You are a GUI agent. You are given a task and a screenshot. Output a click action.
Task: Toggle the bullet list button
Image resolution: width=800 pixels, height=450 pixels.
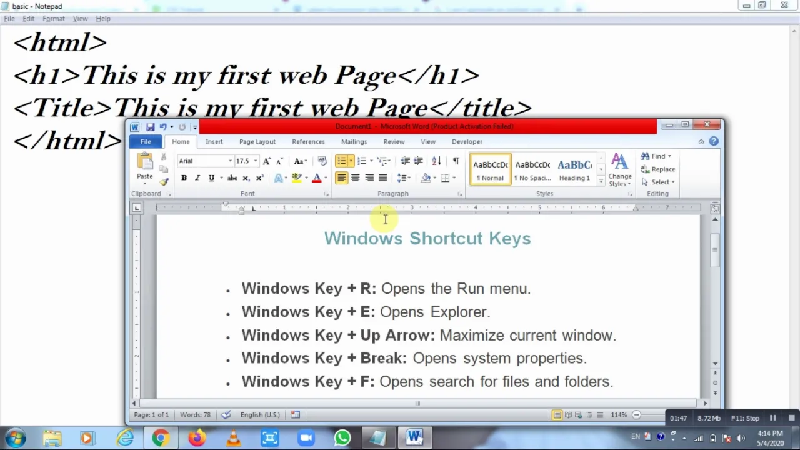(x=341, y=161)
